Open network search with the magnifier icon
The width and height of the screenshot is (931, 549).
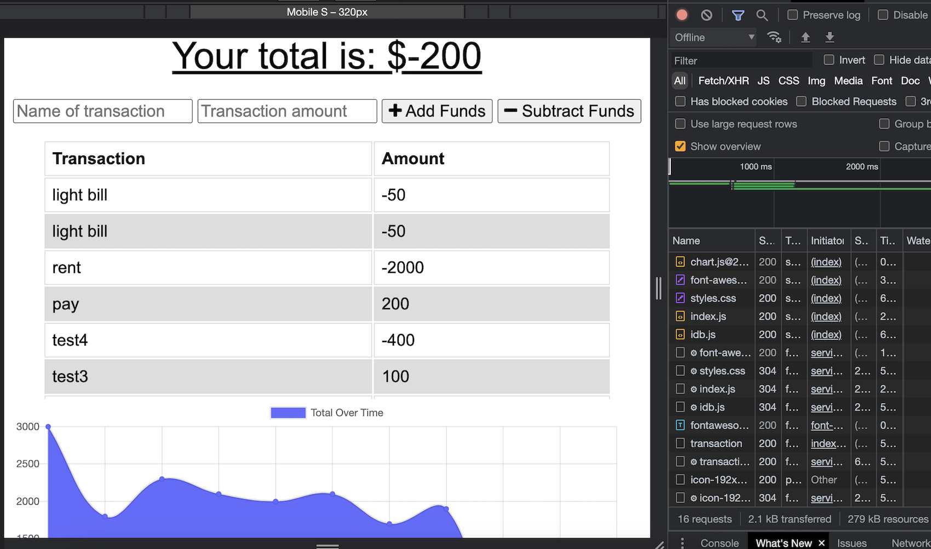(762, 15)
